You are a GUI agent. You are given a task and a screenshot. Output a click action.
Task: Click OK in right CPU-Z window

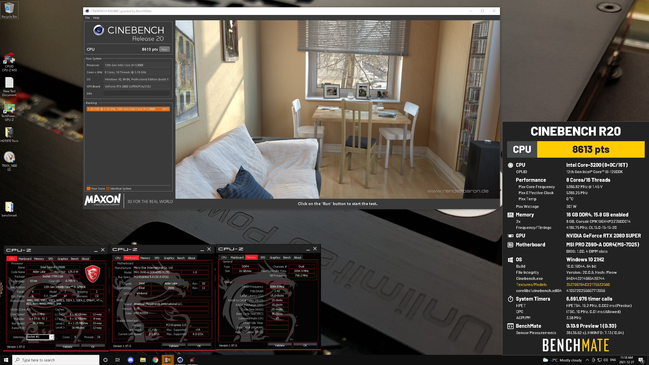[305, 345]
